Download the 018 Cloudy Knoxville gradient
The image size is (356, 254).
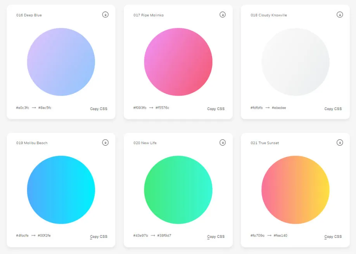[340, 14]
